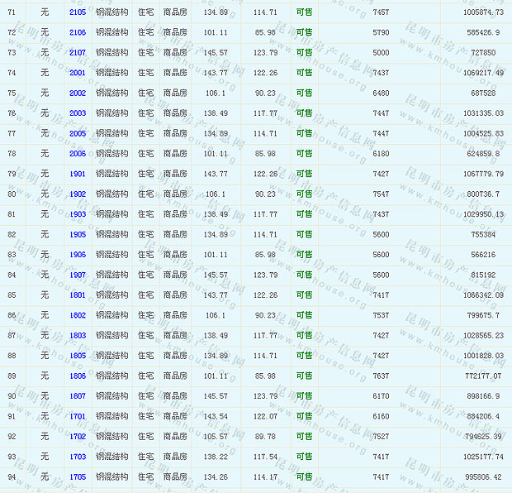Click room number 2106
Viewport: 512px width, 493px height.
click(77, 33)
